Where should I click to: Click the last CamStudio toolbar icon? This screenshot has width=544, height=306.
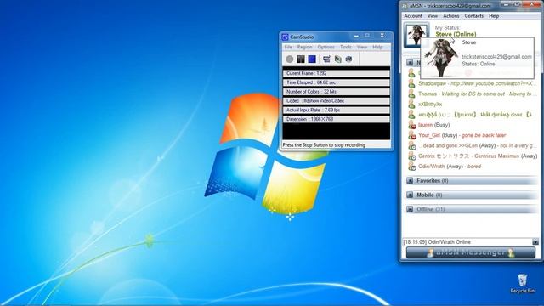(x=348, y=59)
